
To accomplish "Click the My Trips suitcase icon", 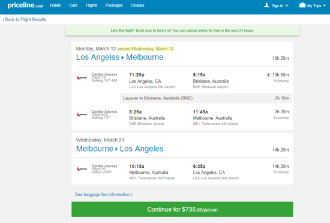I will (x=302, y=5).
